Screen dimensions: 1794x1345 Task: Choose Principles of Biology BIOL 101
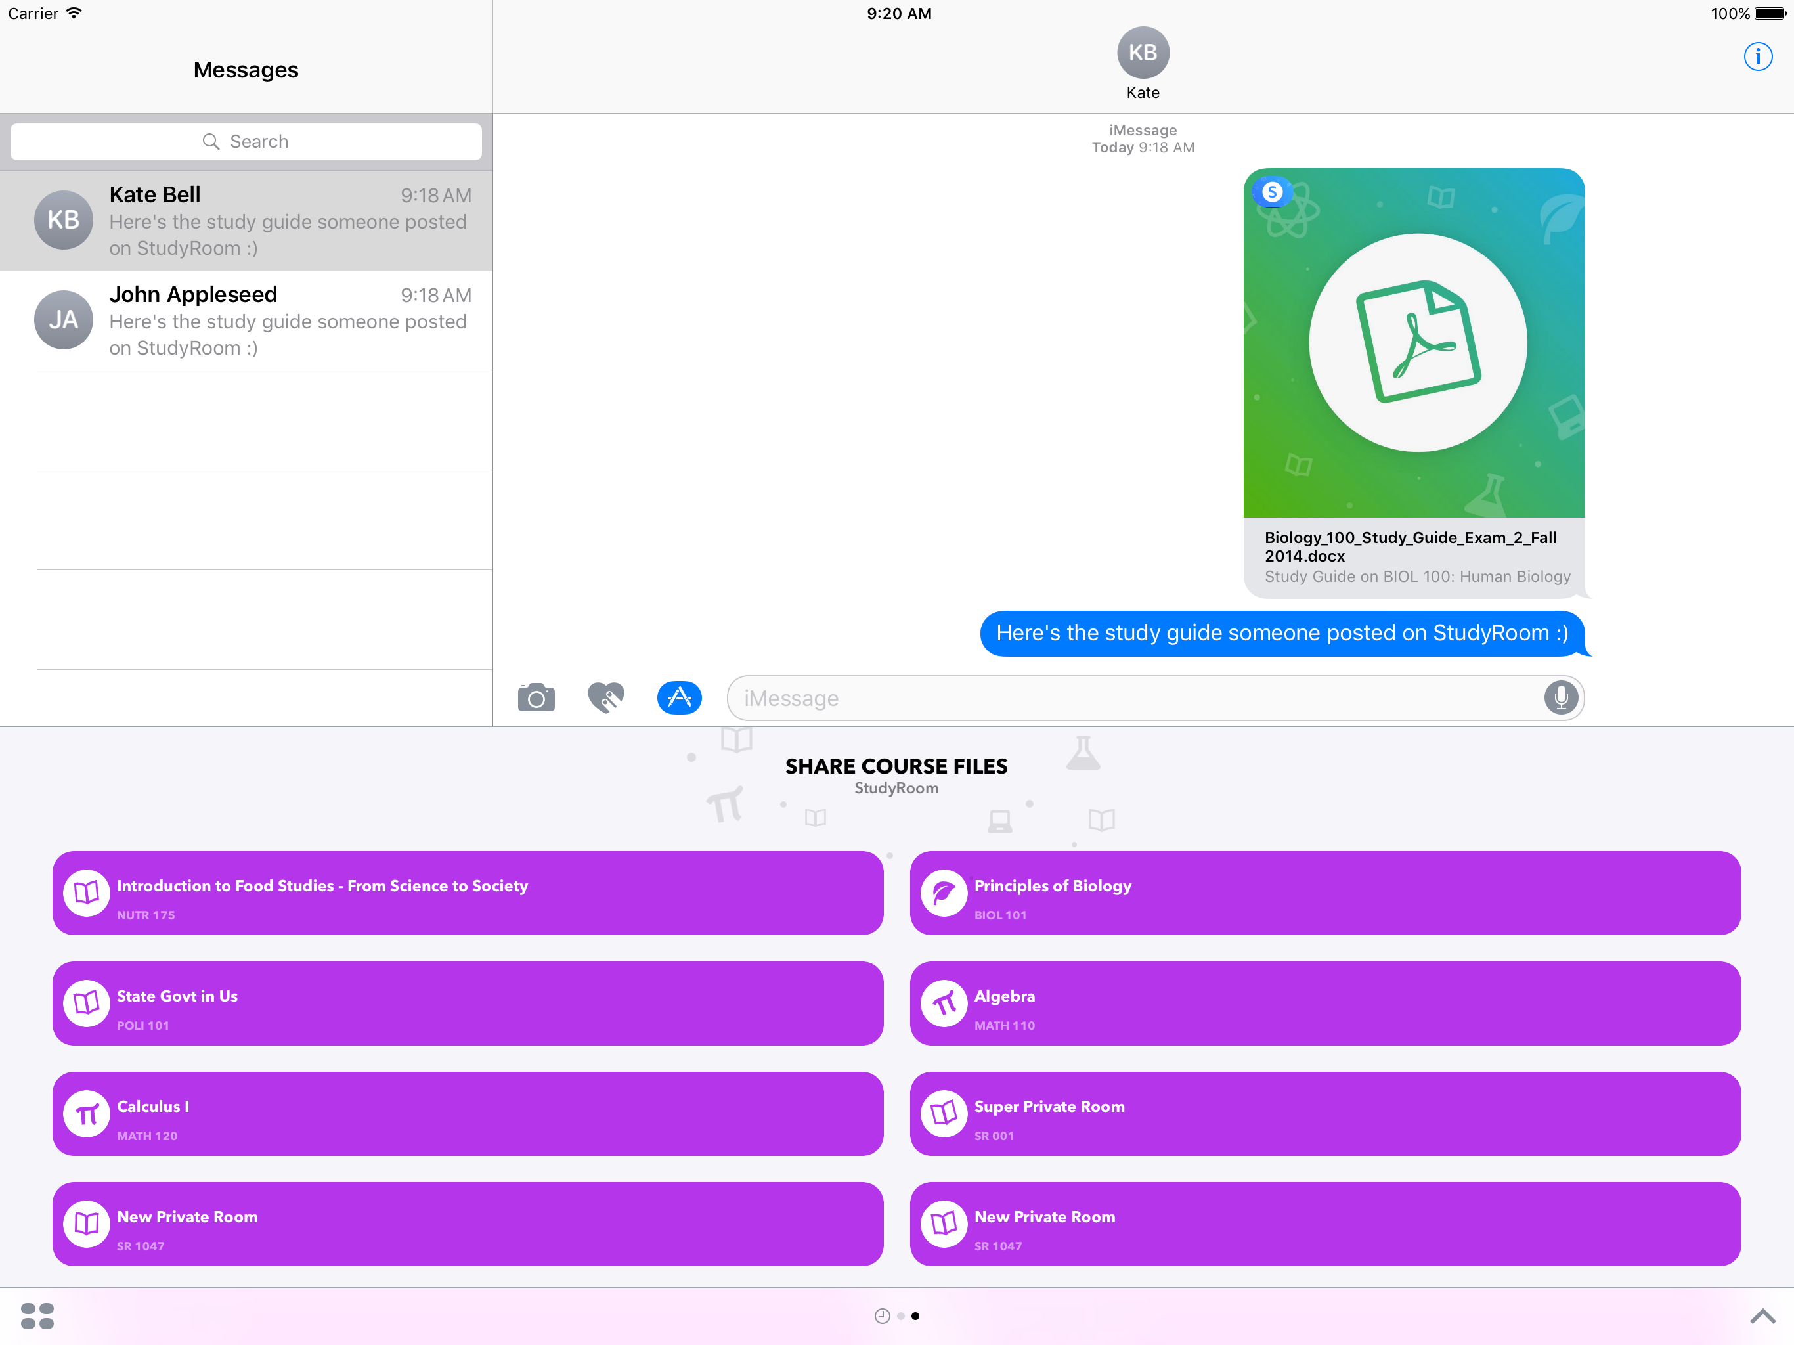tap(1324, 893)
